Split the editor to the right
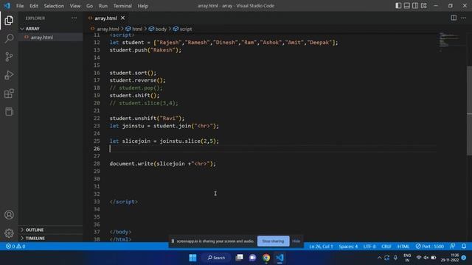The image size is (472, 265). 454,18
